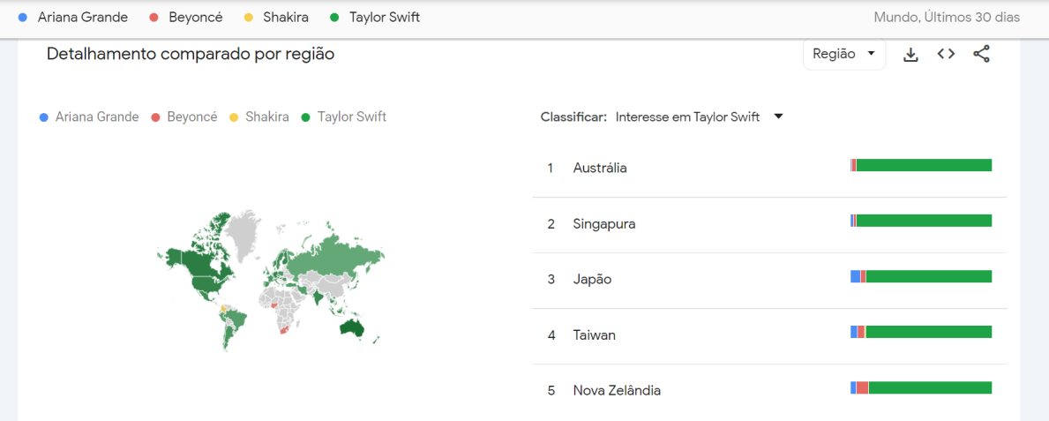Open the embed code icon

click(945, 54)
